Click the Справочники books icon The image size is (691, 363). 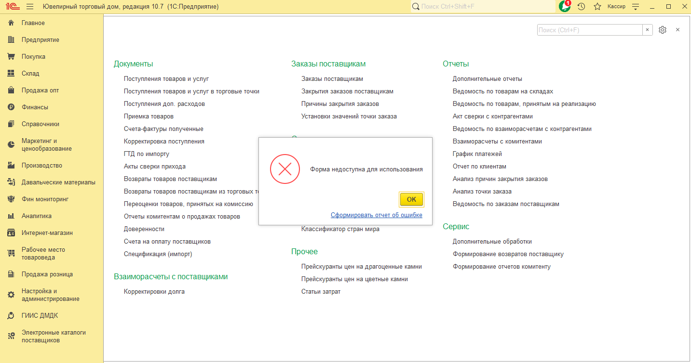11,124
